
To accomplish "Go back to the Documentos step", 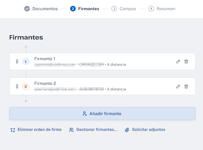I will (x=45, y=9).
